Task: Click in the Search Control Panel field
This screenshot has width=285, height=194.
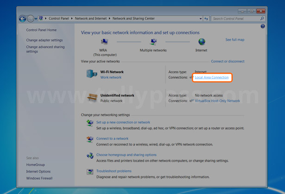Action: pos(235,19)
